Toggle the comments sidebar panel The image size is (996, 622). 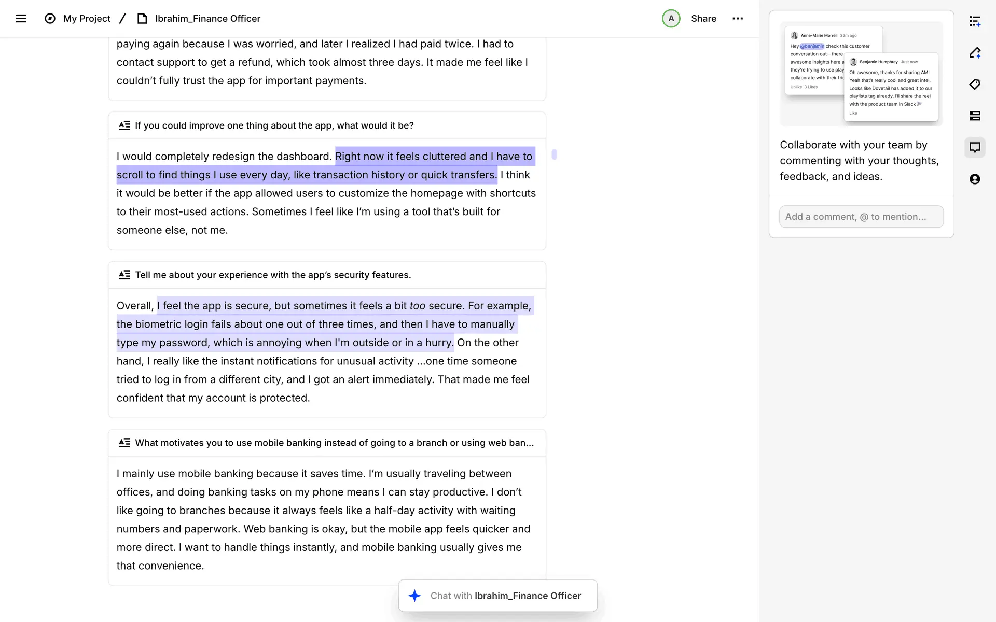click(975, 147)
